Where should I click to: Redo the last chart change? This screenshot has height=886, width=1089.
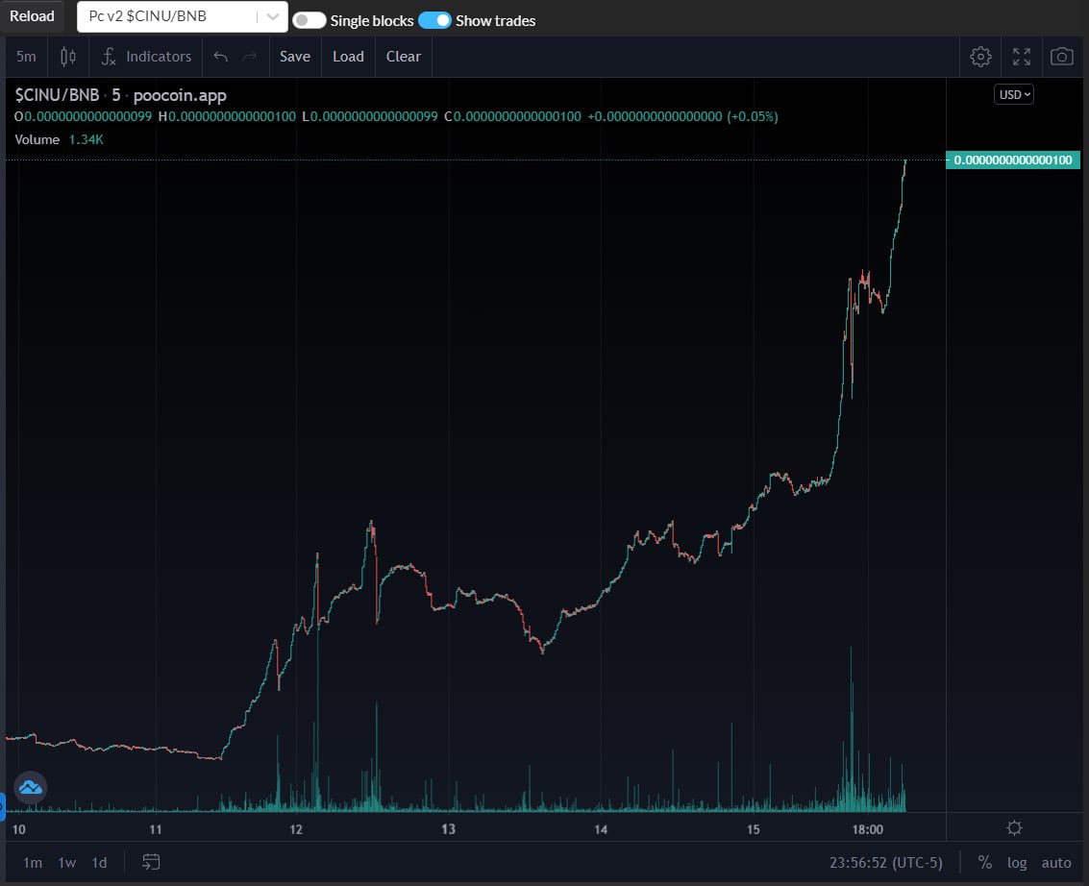[x=249, y=57]
